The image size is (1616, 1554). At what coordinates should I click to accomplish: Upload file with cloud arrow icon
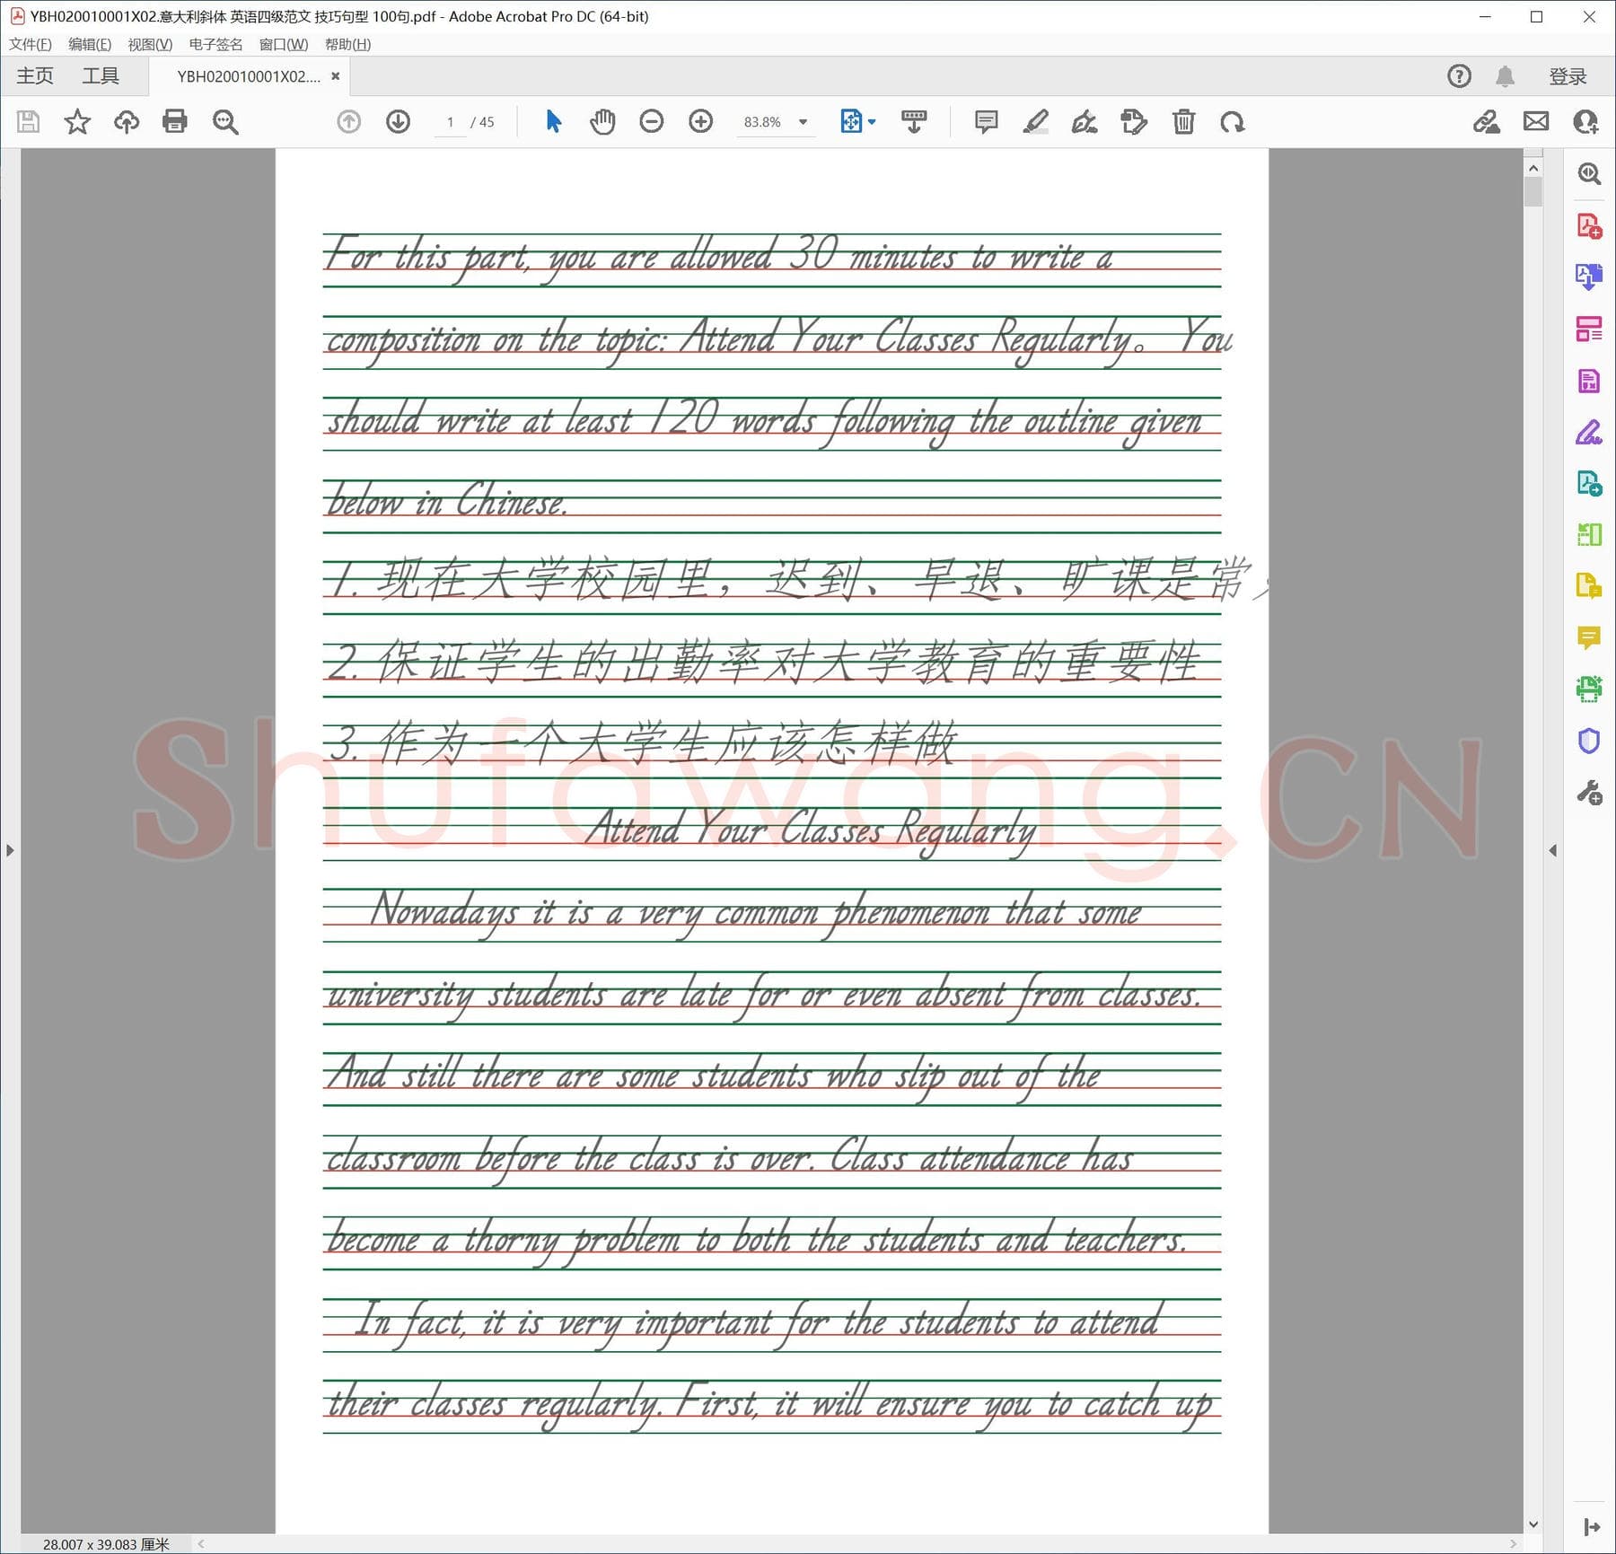(127, 121)
